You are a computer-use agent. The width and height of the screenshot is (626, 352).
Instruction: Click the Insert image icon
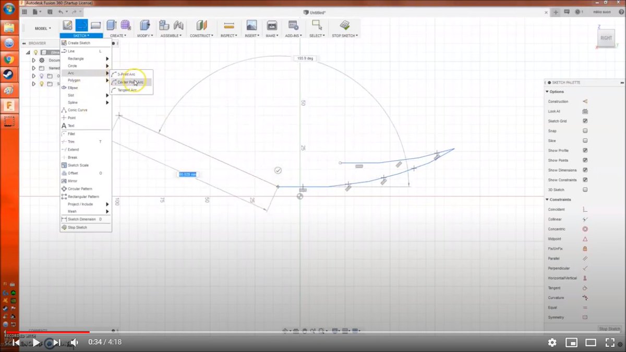pos(251,25)
